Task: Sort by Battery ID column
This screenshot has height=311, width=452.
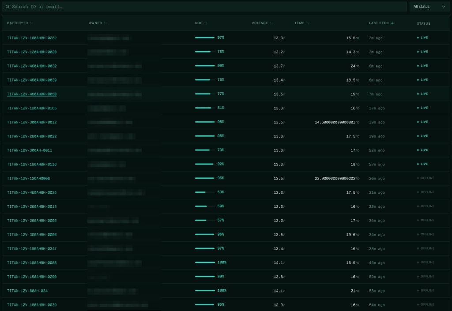Action: 20,23
